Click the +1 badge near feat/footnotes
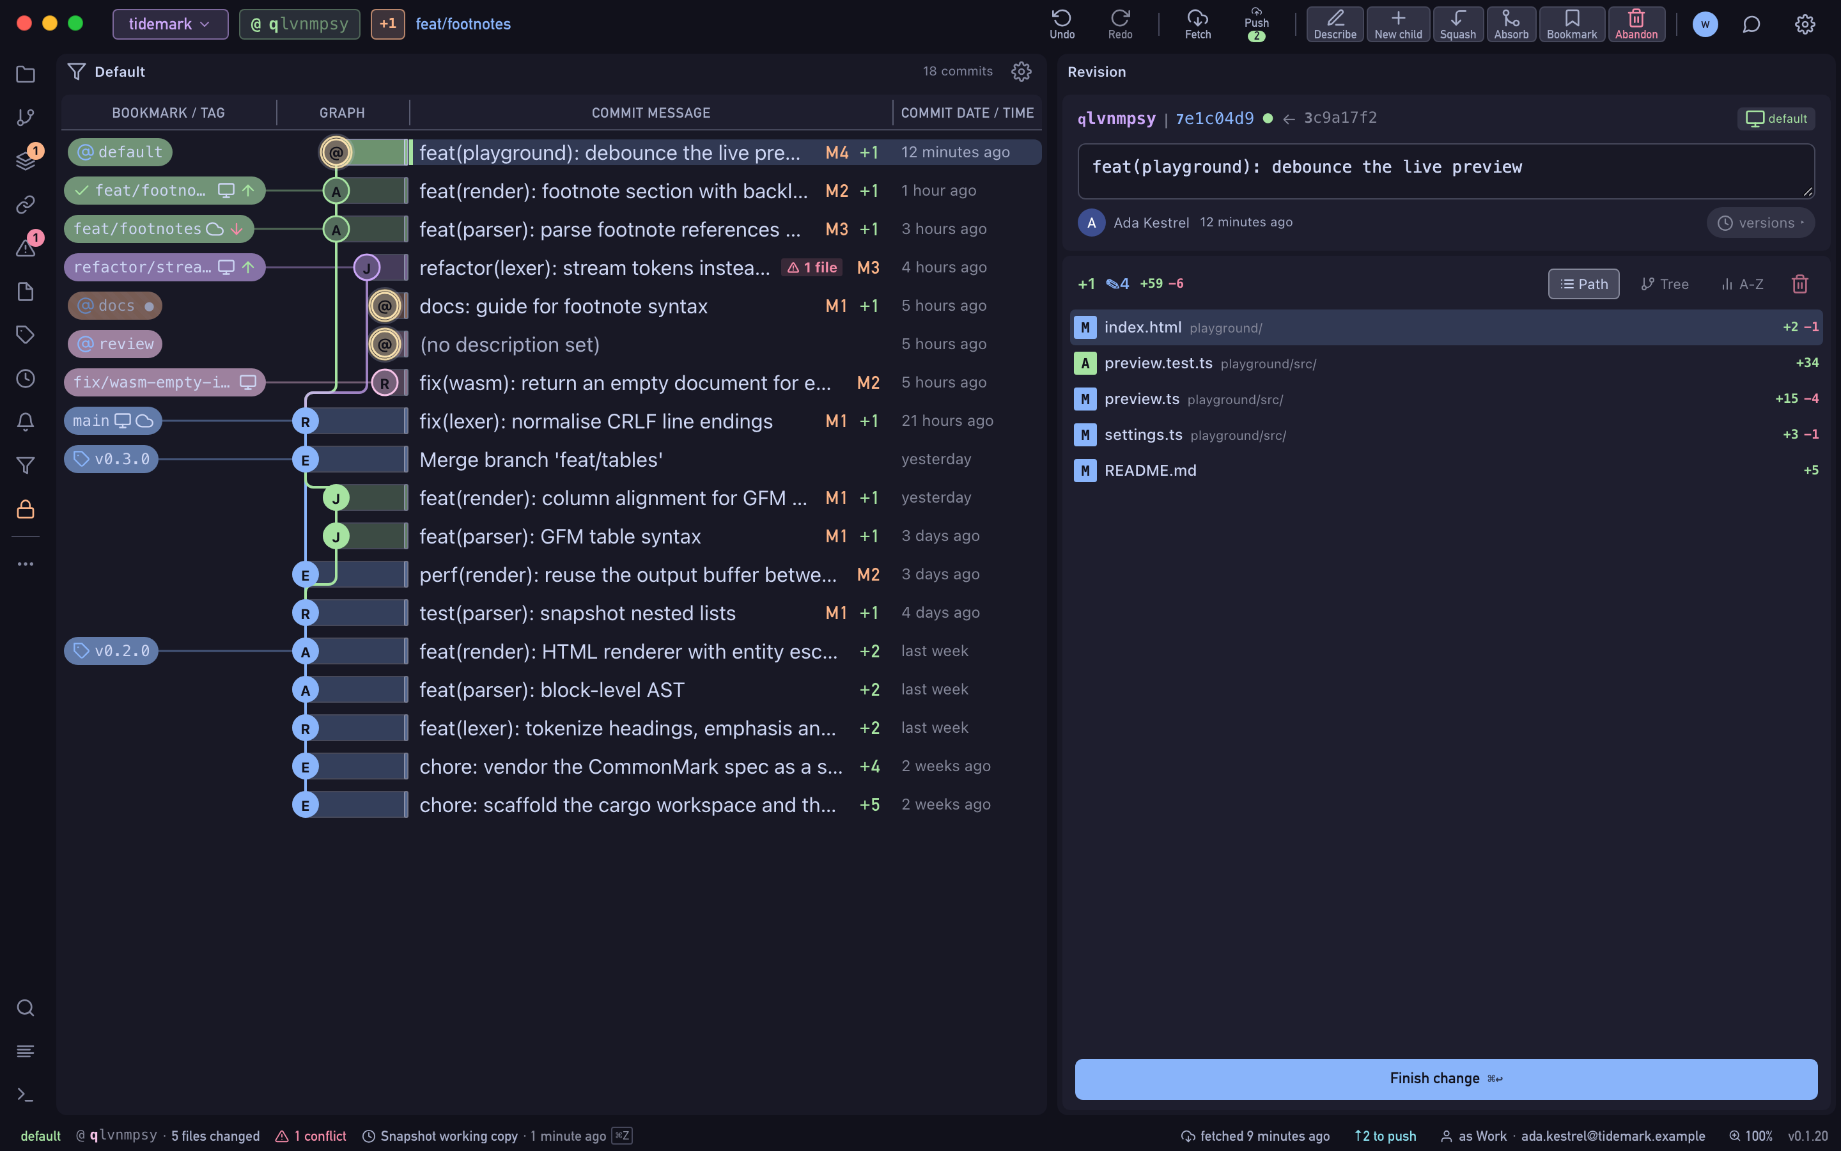 coord(387,24)
